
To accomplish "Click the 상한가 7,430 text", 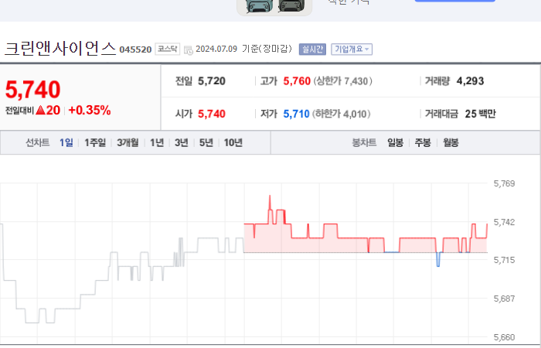I will click(343, 81).
